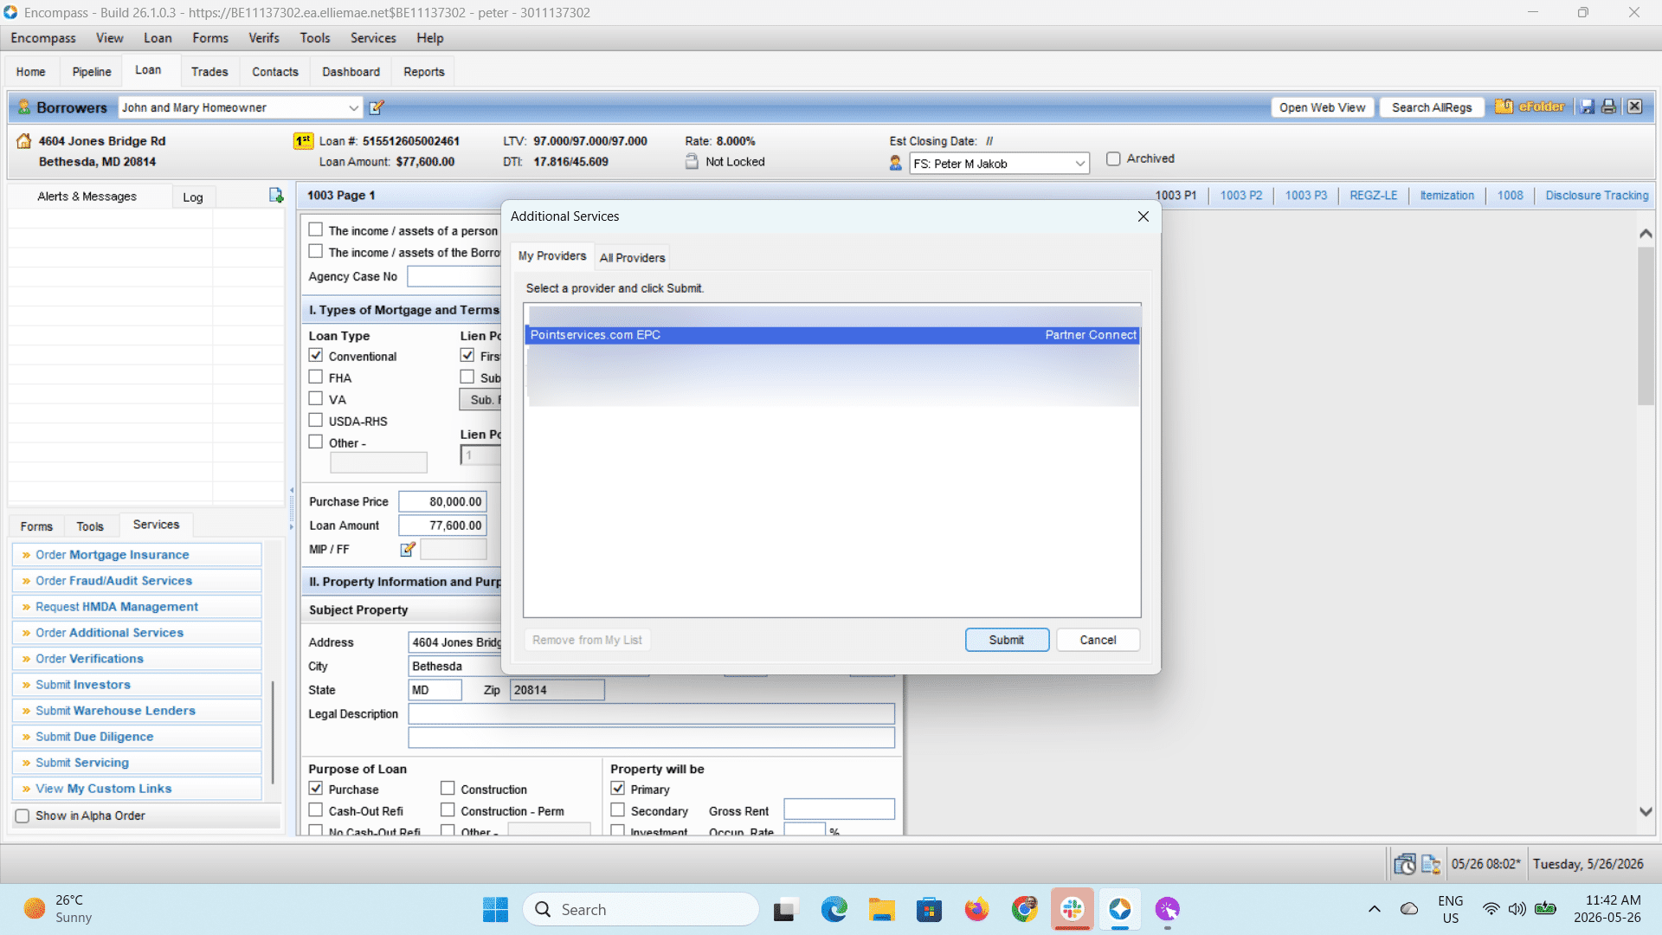Switch to All Providers tab

click(633, 258)
